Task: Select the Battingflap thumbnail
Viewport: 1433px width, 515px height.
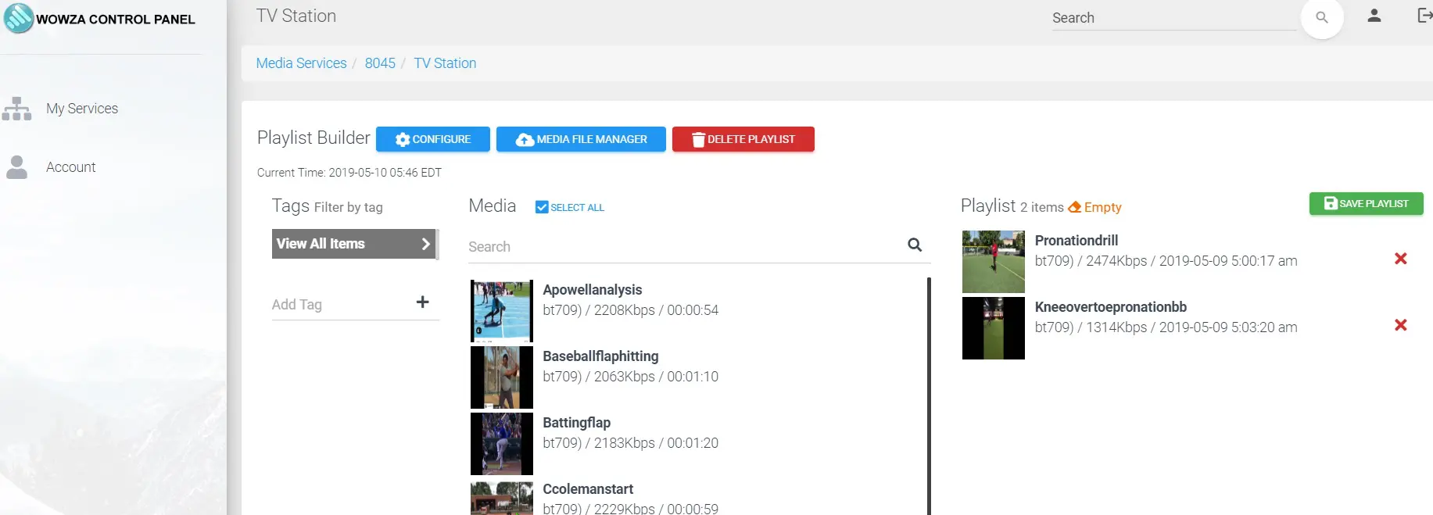Action: (x=502, y=444)
